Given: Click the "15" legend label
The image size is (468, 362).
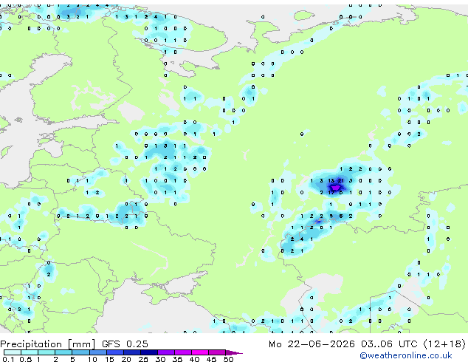Looking at the screenshot, I should pyautogui.click(x=109, y=359).
